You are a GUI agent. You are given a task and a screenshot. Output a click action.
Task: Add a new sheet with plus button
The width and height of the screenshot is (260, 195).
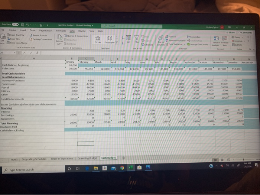pyautogui.click(x=123, y=158)
